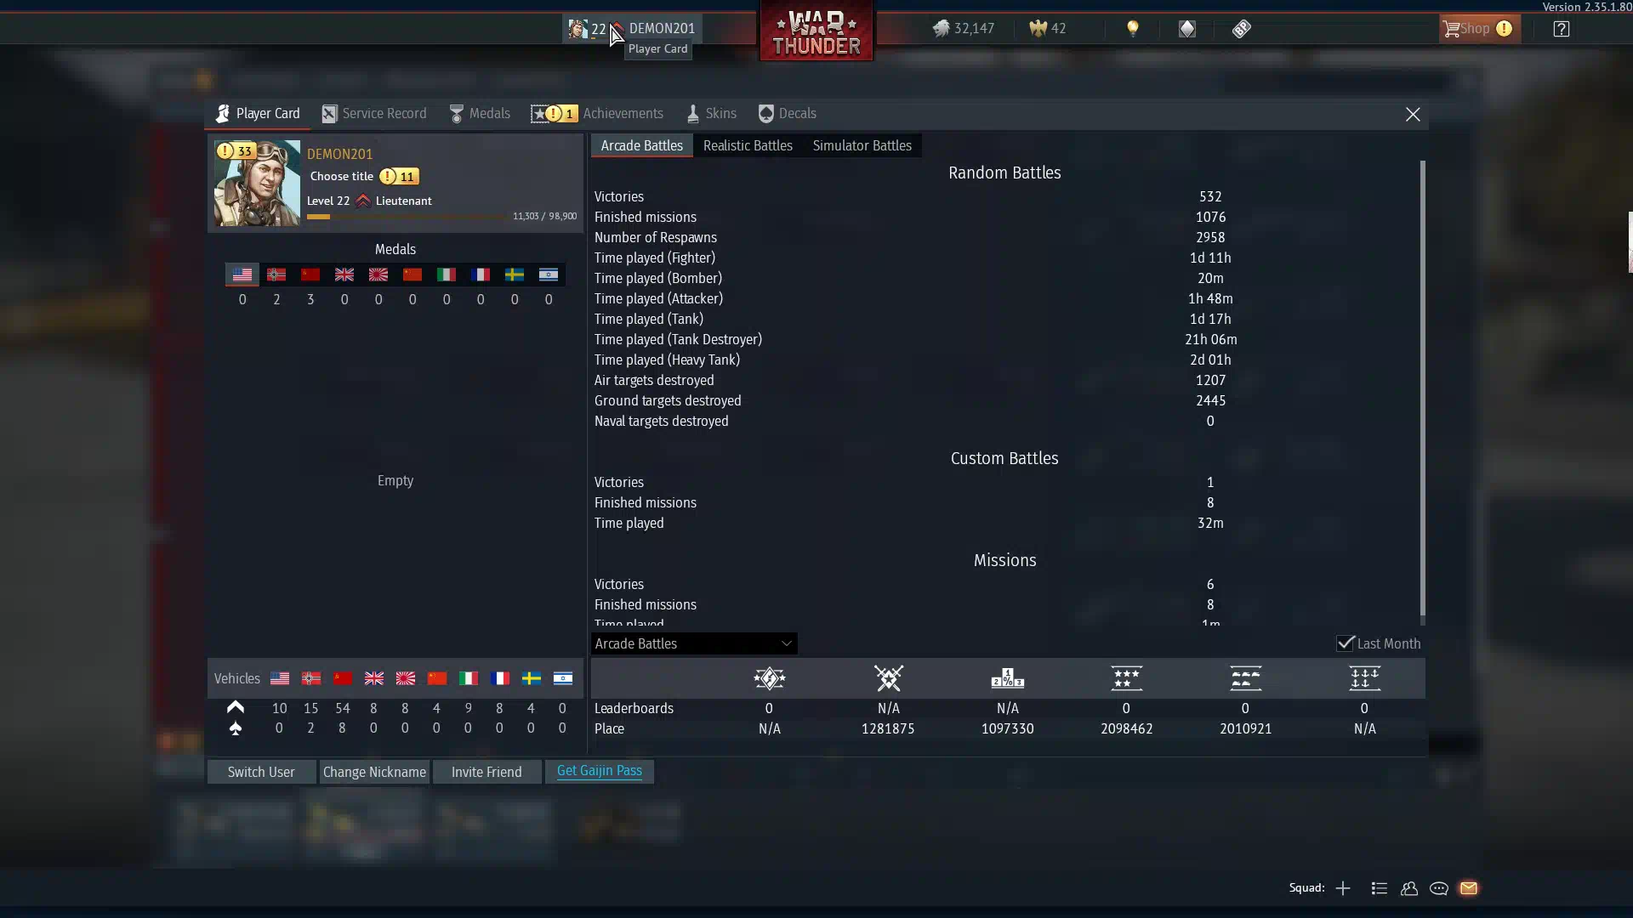Click the War Thunder logo
Viewport: 1633px width, 918px height.
point(816,31)
